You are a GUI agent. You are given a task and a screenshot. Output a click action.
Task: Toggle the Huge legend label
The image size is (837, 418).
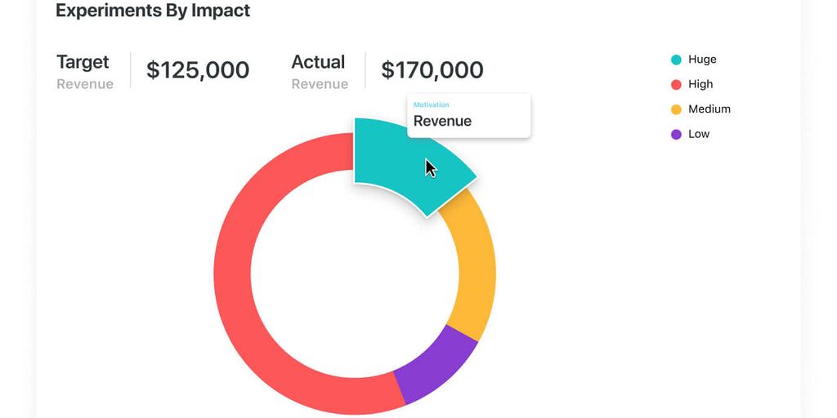click(x=702, y=60)
